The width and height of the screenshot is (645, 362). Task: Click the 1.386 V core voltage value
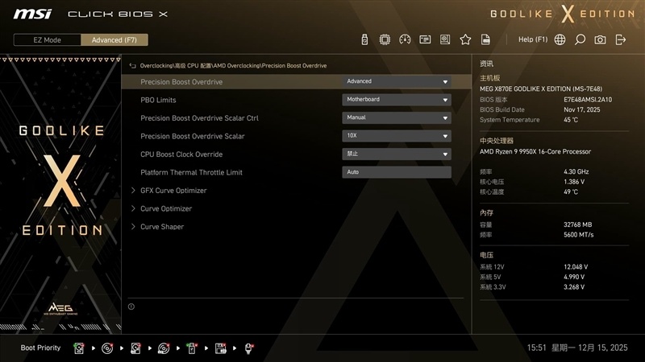(574, 182)
